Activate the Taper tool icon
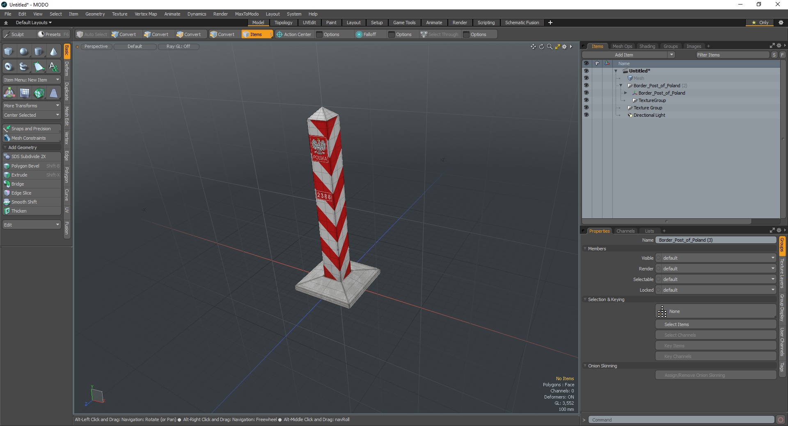788x426 pixels. pyautogui.click(x=54, y=93)
